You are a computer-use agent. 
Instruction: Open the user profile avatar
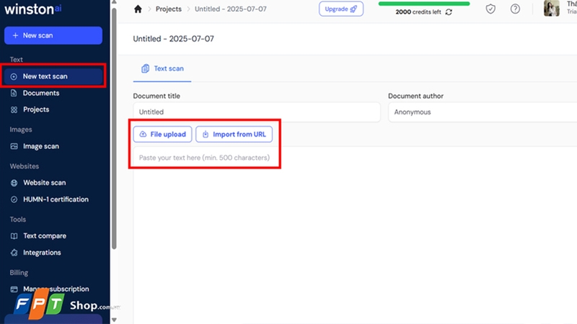click(x=552, y=8)
